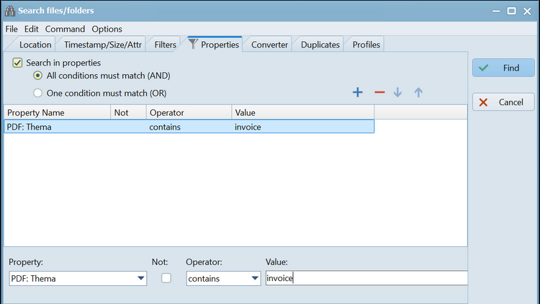Enable the Not checkbox
Image resolution: width=540 pixels, height=304 pixels.
click(166, 278)
